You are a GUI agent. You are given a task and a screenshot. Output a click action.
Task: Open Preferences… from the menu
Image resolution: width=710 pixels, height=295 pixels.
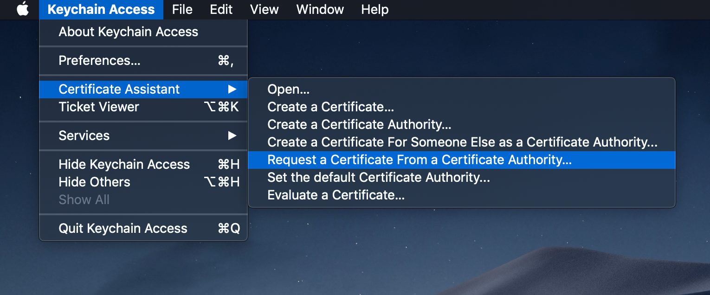(x=143, y=61)
